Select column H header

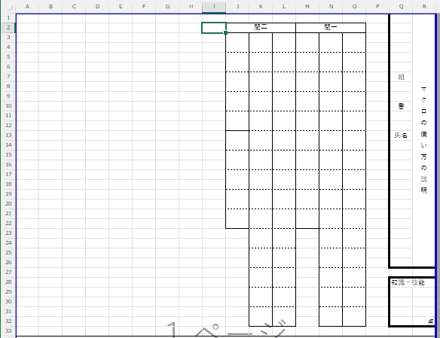(191, 7)
